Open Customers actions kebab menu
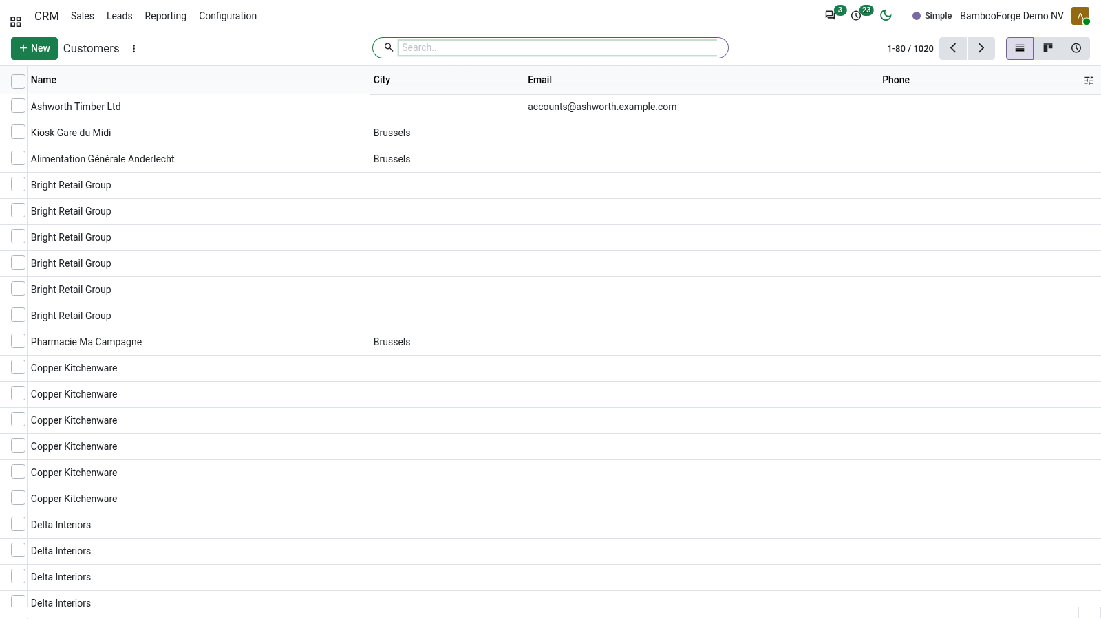The width and height of the screenshot is (1101, 619). tap(133, 48)
